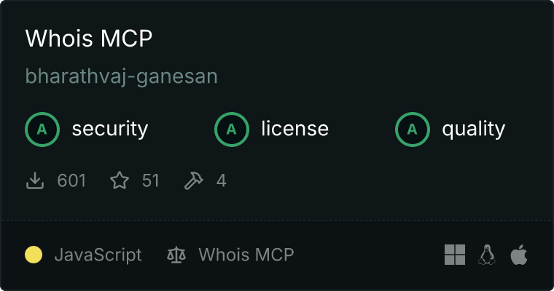Click the yellow JavaScript language dot
The width and height of the screenshot is (554, 291).
tap(34, 255)
